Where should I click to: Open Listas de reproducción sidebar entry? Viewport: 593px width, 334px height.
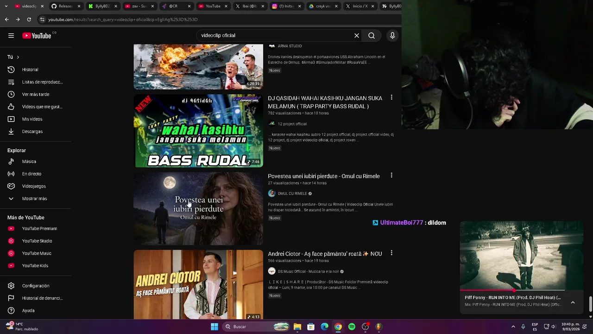tap(36, 82)
